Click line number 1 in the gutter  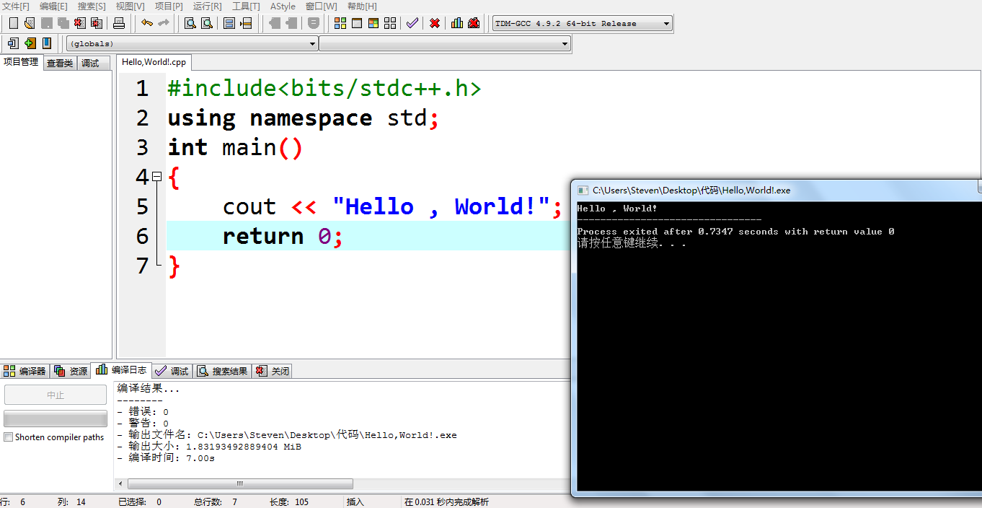142,89
